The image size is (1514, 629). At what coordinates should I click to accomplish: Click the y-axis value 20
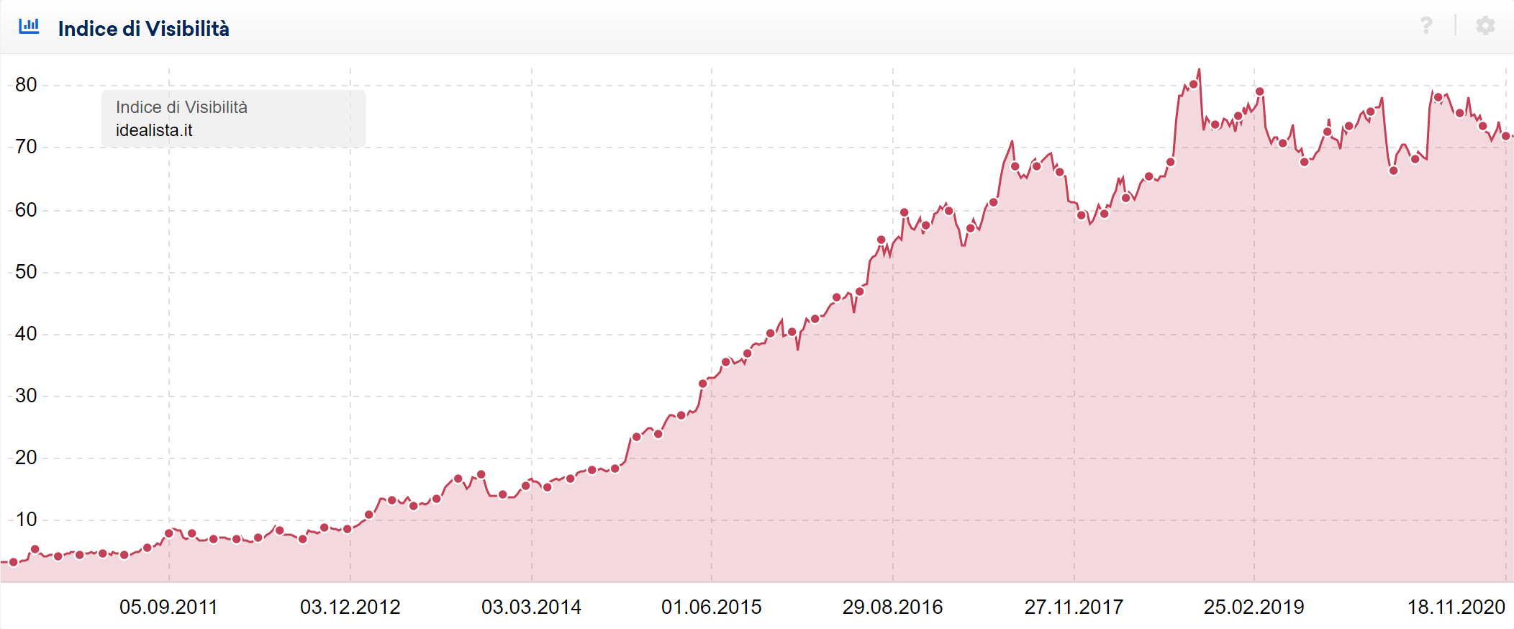pyautogui.click(x=26, y=458)
